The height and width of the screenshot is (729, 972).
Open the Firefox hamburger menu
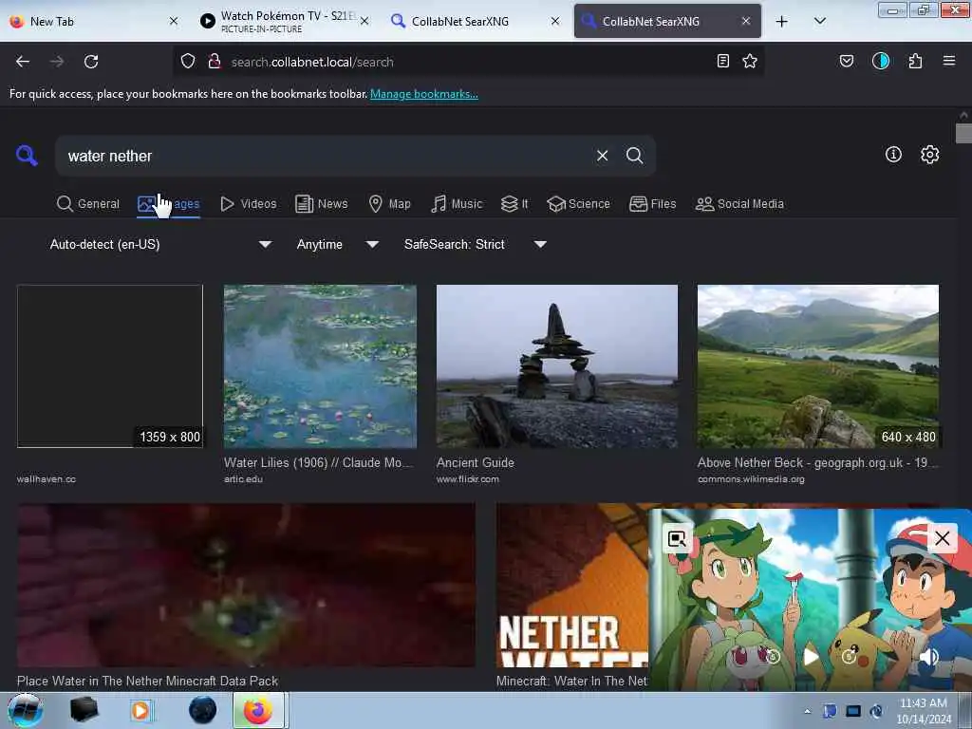948,61
